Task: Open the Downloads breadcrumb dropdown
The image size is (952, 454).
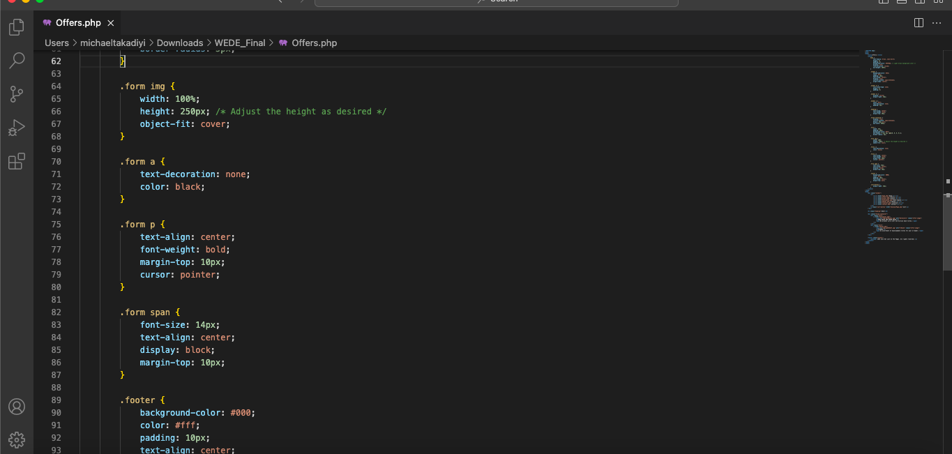Action: tap(180, 43)
